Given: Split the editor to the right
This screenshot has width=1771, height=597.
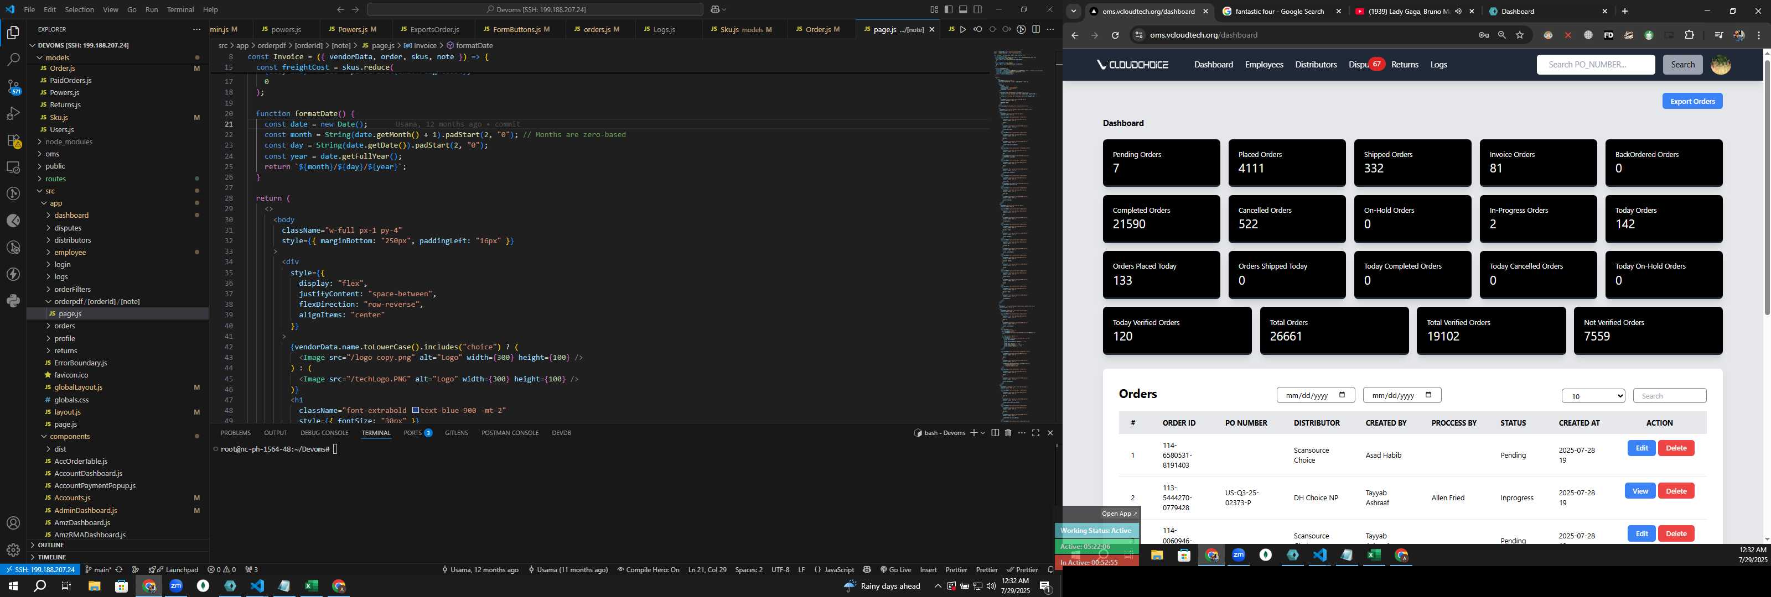Looking at the screenshot, I should pos(1035,29).
